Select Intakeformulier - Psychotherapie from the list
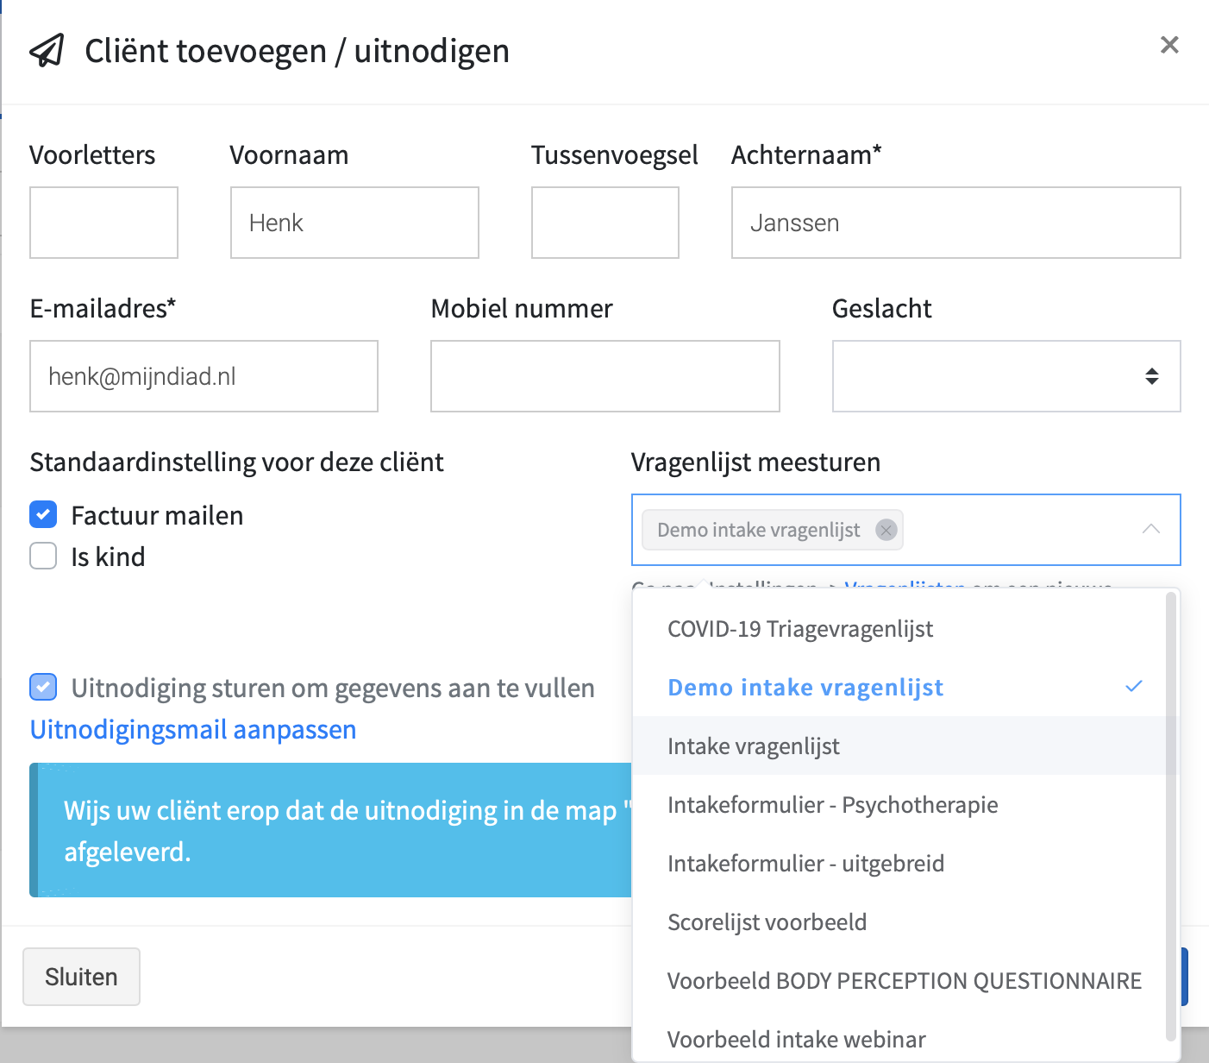The width and height of the screenshot is (1209, 1063). (833, 804)
